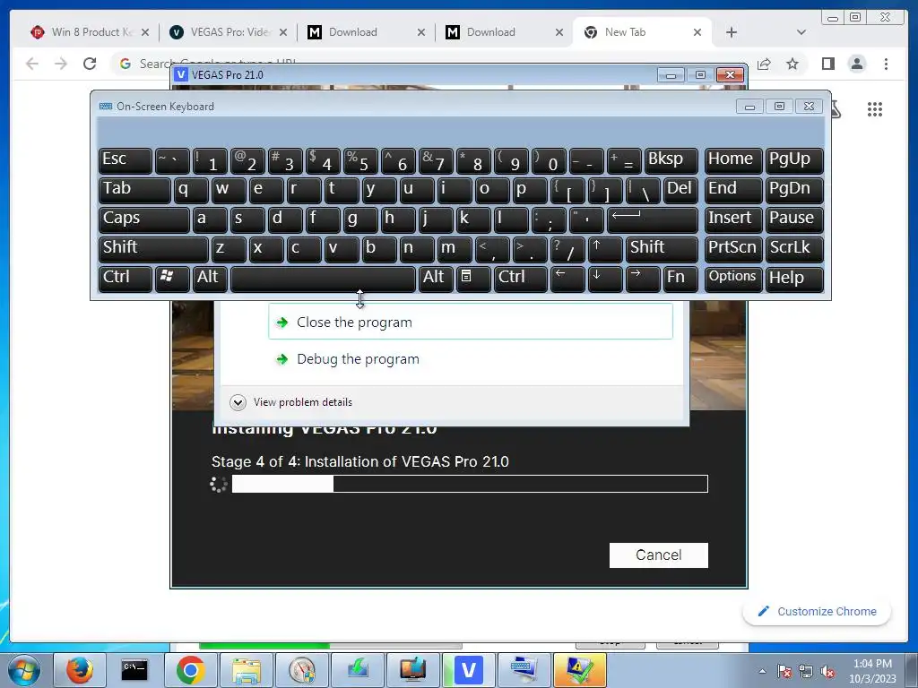918x688 pixels.
Task: Click the Enter key on On-Screen Keyboard
Action: [x=653, y=219]
